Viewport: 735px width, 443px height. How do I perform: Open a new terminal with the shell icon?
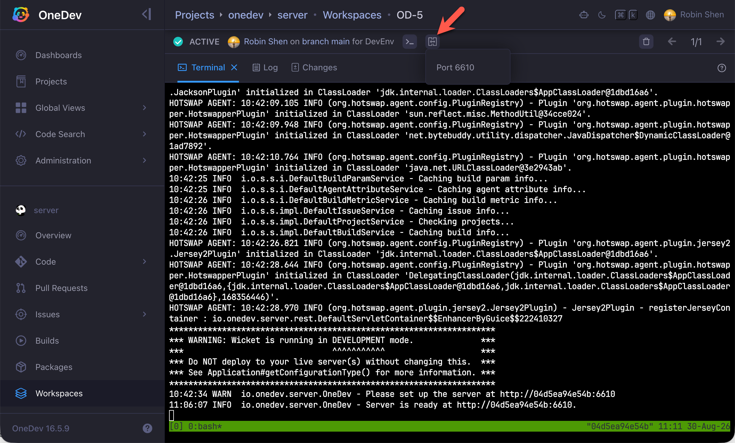point(409,42)
